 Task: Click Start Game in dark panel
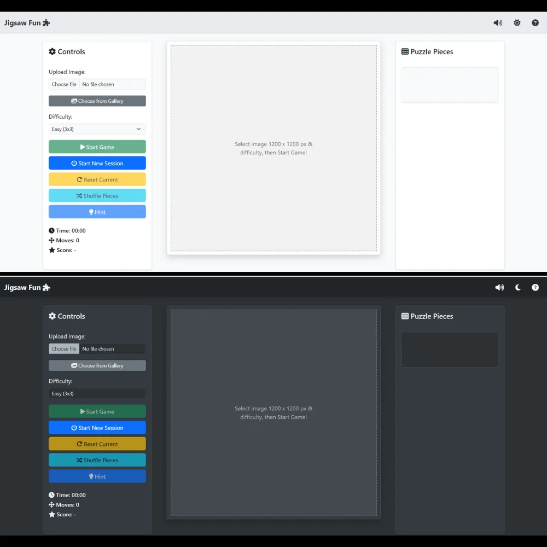pos(97,411)
